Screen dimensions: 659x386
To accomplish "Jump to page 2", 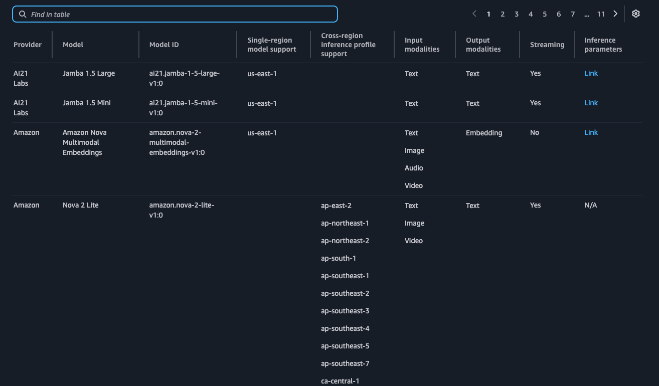I will pos(503,15).
